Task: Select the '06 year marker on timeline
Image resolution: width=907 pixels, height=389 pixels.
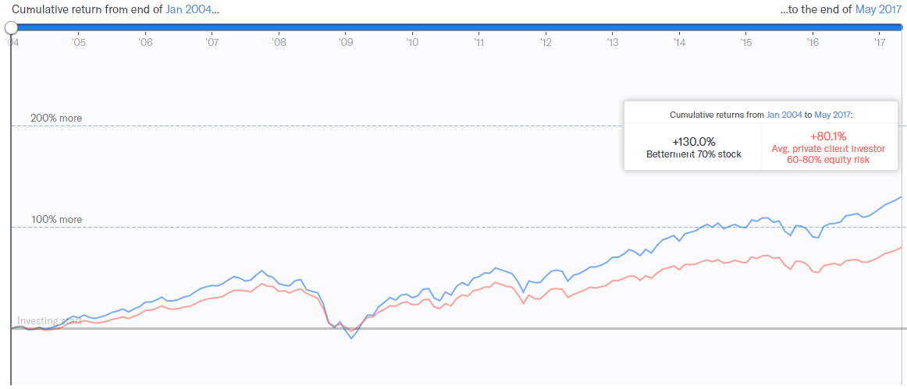Action: click(145, 42)
